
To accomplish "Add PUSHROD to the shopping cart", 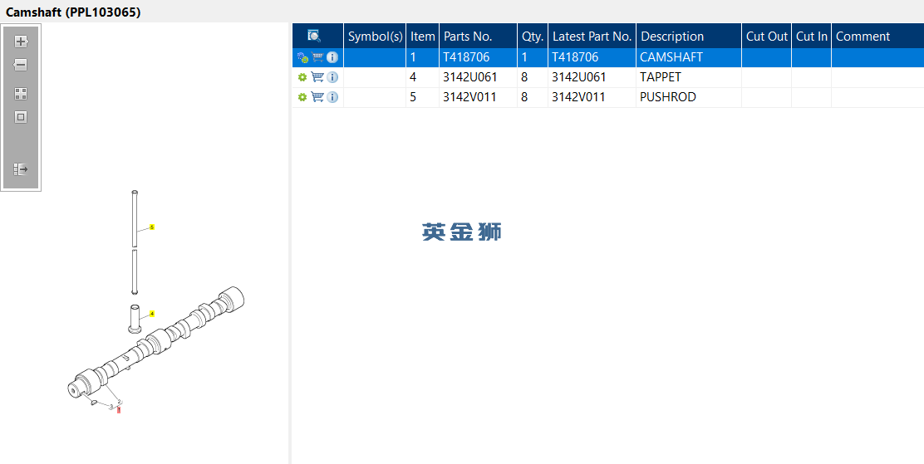I will coord(317,97).
